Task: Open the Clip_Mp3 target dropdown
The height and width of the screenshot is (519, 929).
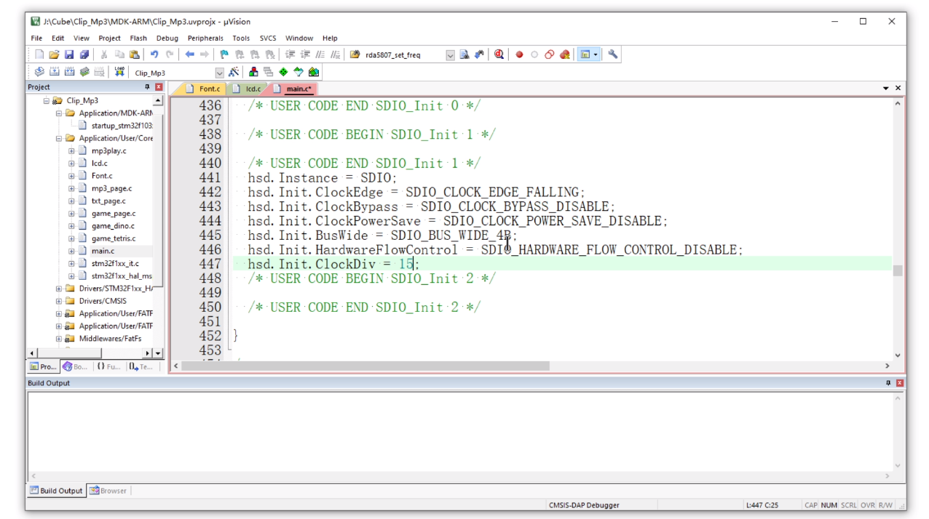Action: [x=219, y=73]
